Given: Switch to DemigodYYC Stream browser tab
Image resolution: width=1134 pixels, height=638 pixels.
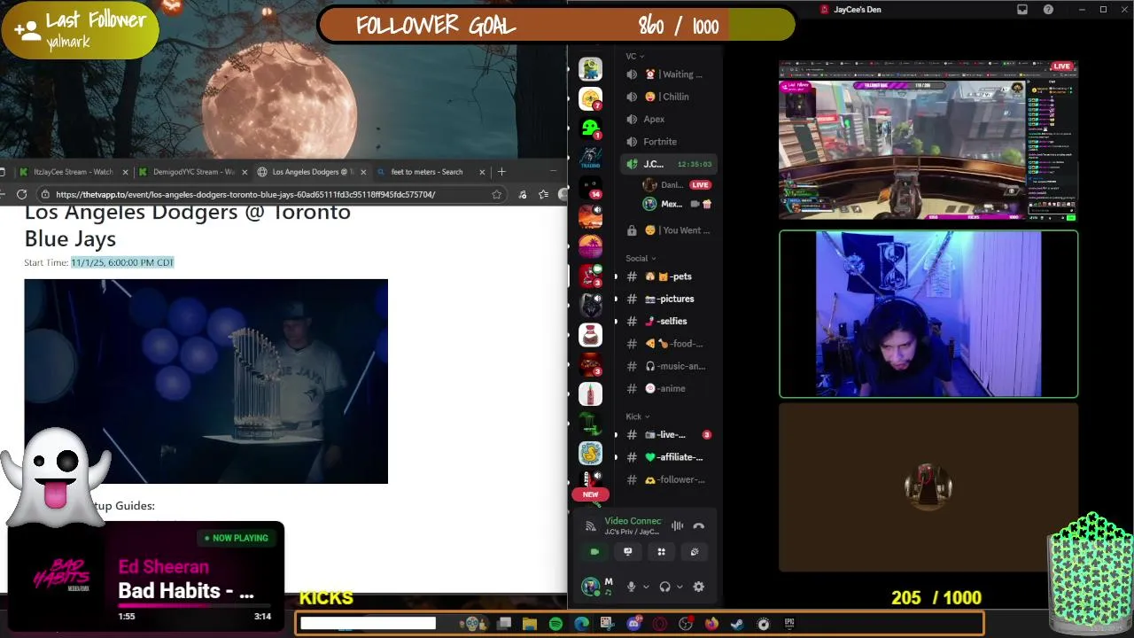Looking at the screenshot, I should coord(193,172).
